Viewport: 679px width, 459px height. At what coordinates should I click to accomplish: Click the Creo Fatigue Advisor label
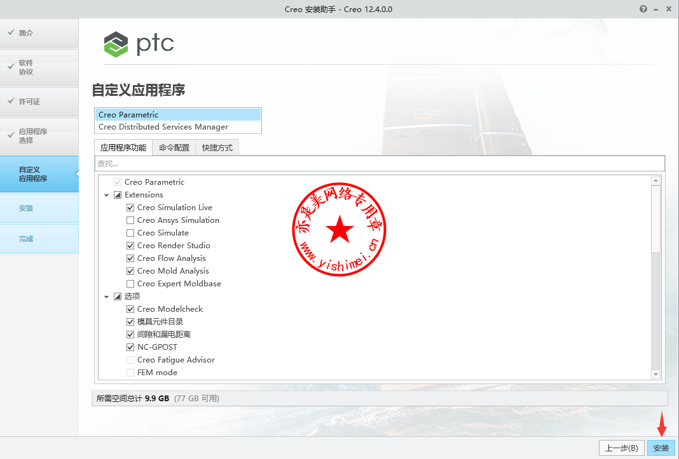(x=176, y=360)
